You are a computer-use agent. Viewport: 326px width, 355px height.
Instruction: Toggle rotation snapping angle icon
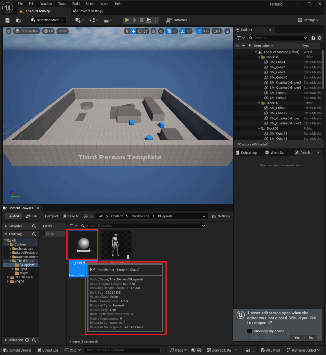pyautogui.click(x=183, y=31)
